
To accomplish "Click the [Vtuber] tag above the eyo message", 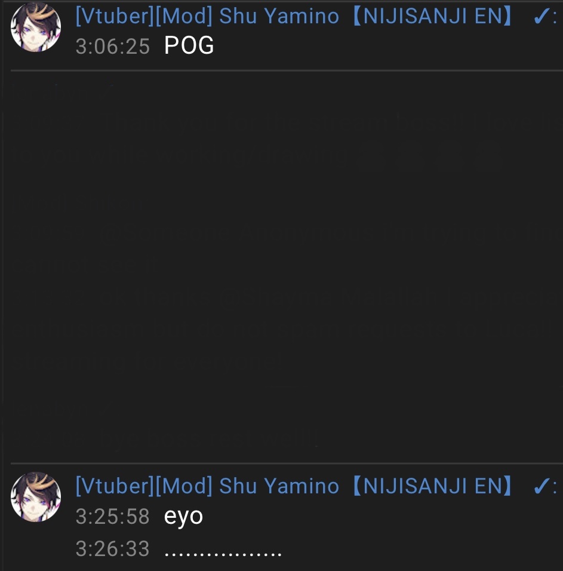I will click(115, 486).
